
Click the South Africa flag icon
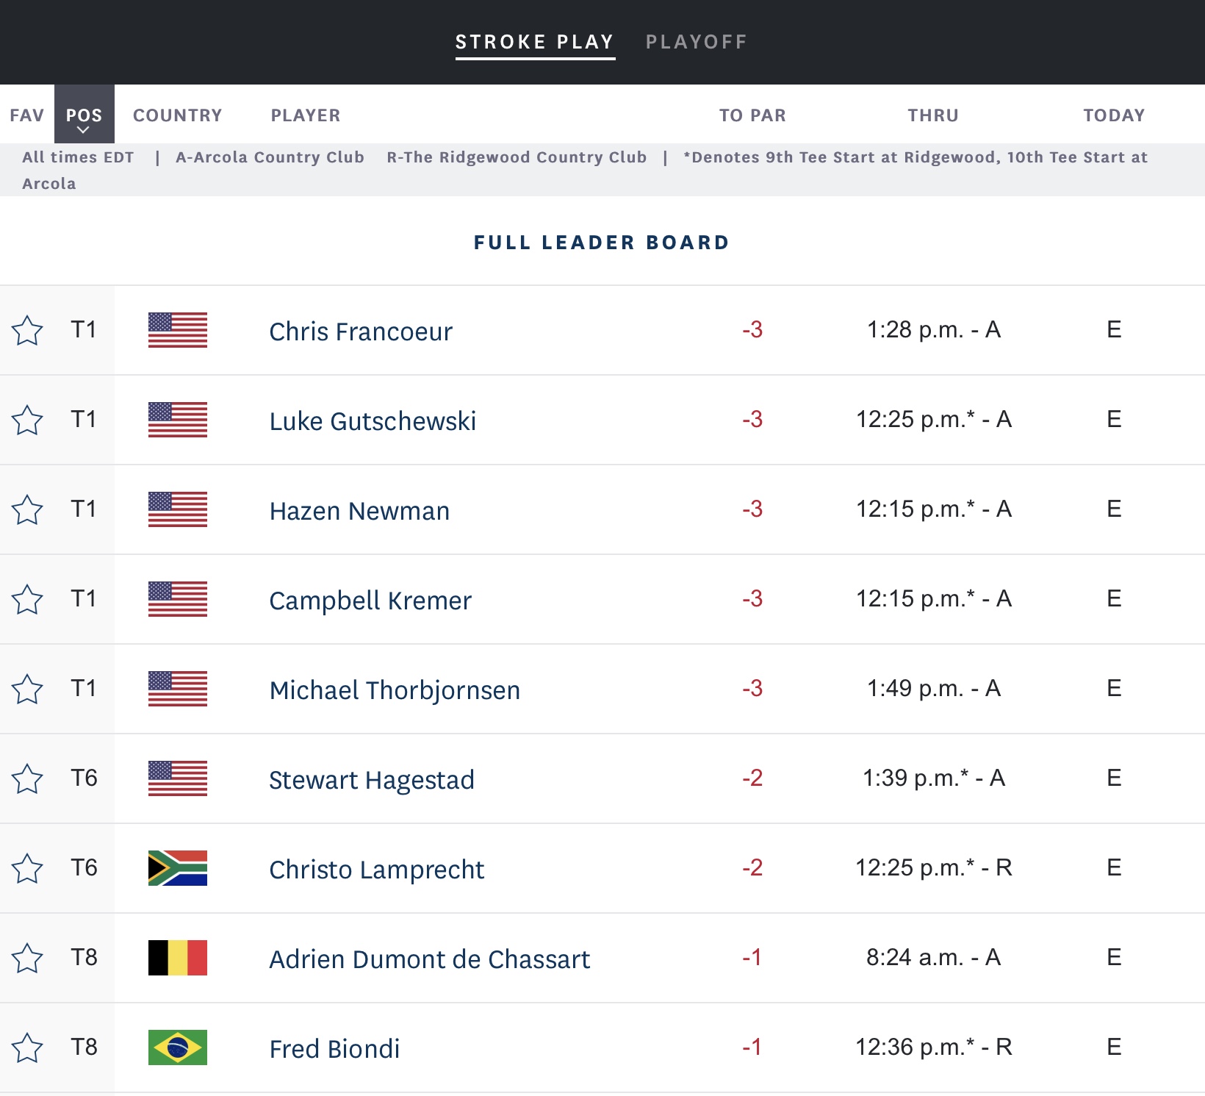click(x=178, y=868)
